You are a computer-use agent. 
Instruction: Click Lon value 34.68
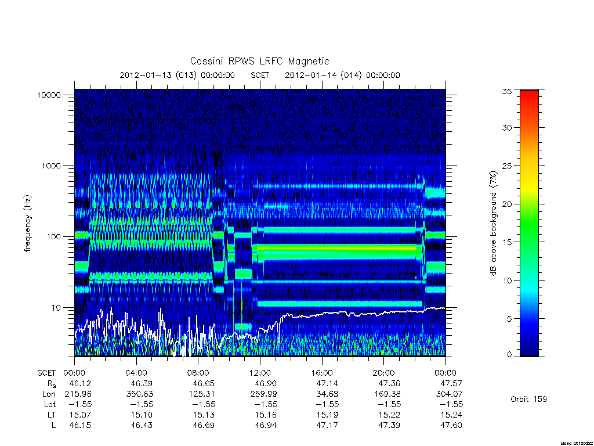[x=327, y=394]
